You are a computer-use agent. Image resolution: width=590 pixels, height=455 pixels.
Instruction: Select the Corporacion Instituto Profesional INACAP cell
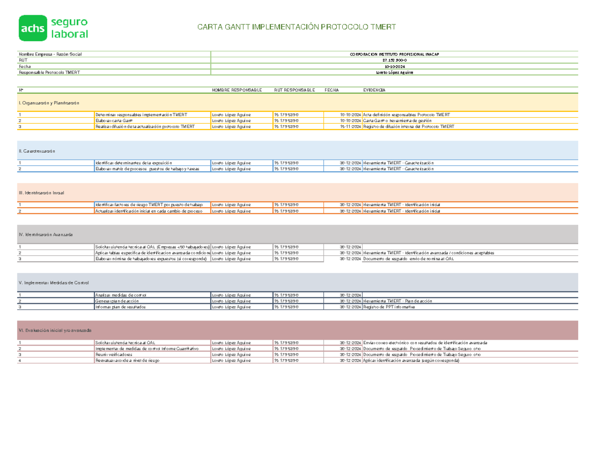point(395,54)
